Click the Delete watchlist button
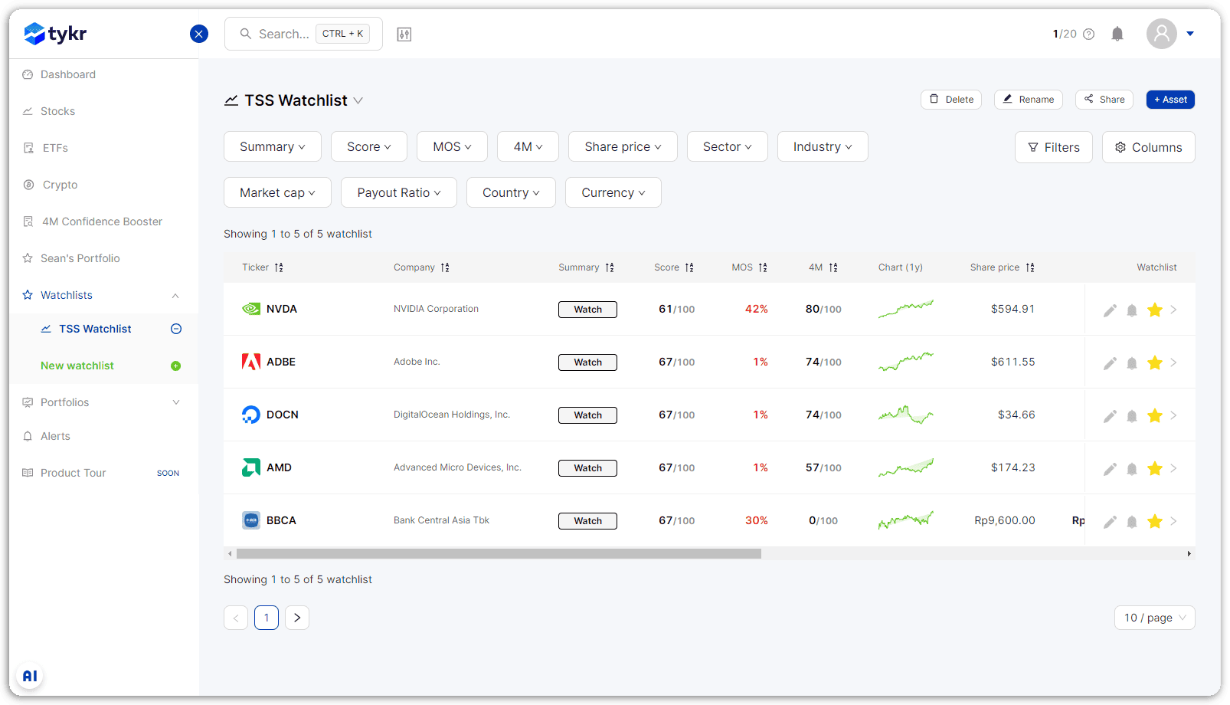The width and height of the screenshot is (1230, 705). [951, 100]
